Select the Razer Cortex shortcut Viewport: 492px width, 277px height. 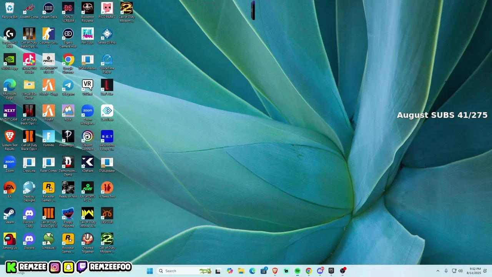click(48, 165)
